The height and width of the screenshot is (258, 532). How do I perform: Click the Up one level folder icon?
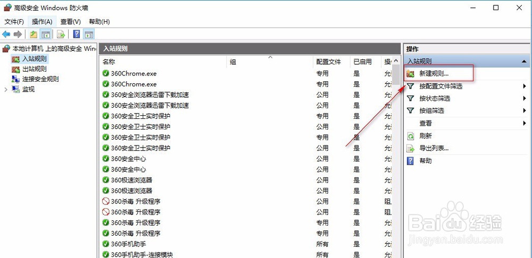33,34
